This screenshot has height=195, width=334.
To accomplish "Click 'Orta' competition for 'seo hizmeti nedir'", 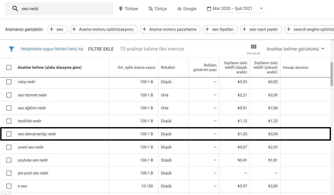I will coord(165,95).
